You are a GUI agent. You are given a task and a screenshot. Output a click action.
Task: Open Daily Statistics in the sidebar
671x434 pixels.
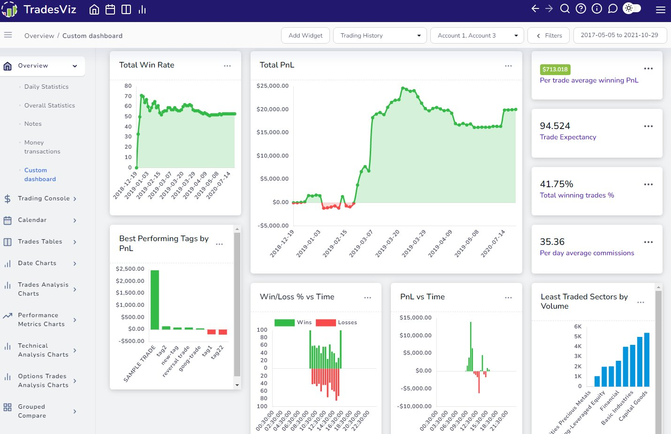pyautogui.click(x=46, y=87)
